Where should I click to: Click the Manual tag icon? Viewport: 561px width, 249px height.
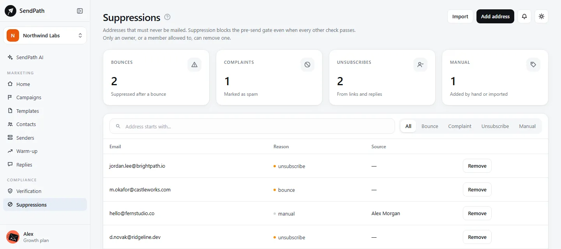pyautogui.click(x=533, y=65)
